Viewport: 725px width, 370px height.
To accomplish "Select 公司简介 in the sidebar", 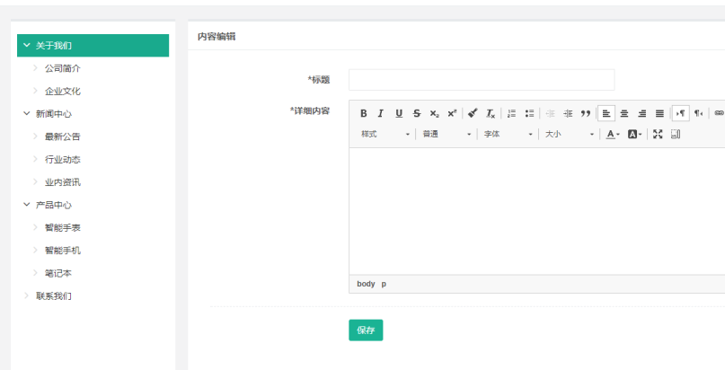I will [x=63, y=68].
